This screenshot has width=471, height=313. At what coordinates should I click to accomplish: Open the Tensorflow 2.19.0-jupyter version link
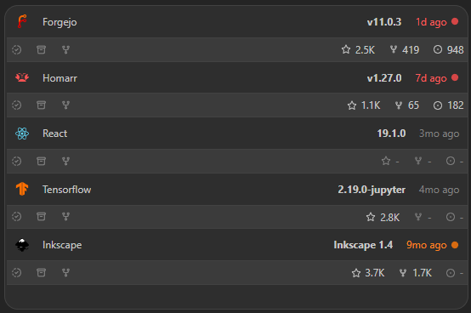pos(372,190)
